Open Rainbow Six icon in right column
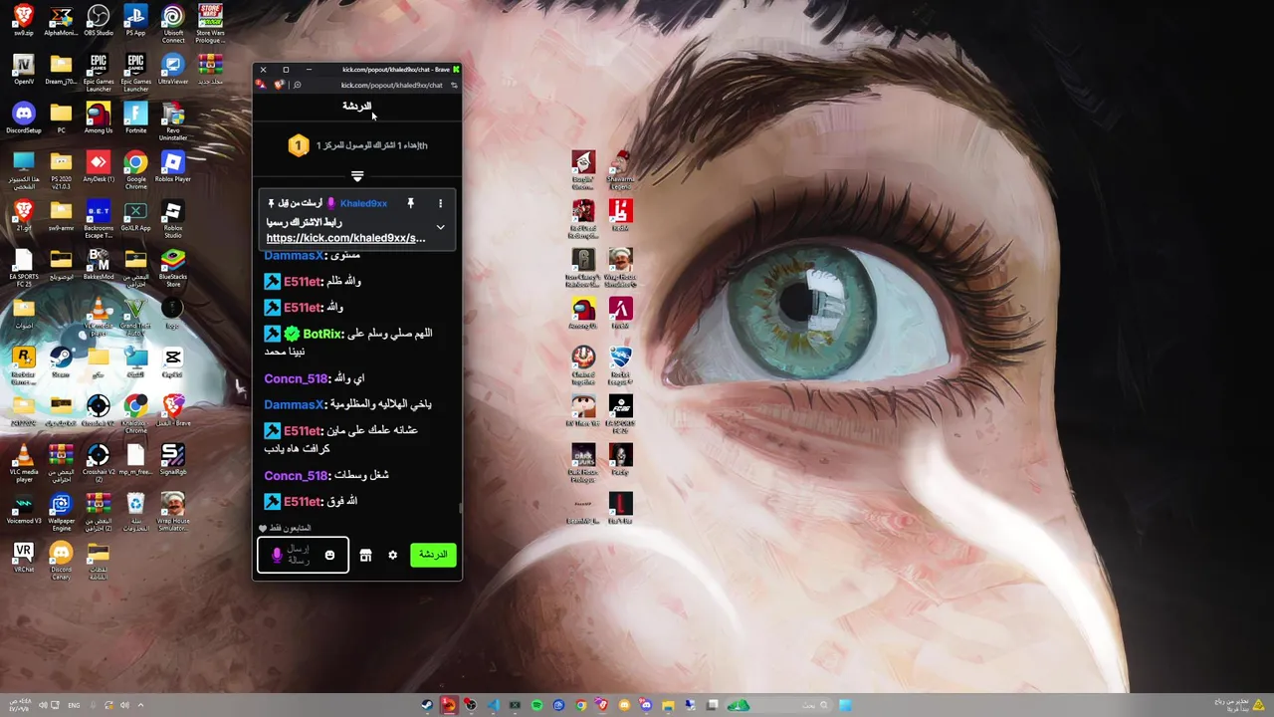This screenshot has width=1274, height=717. (x=583, y=266)
